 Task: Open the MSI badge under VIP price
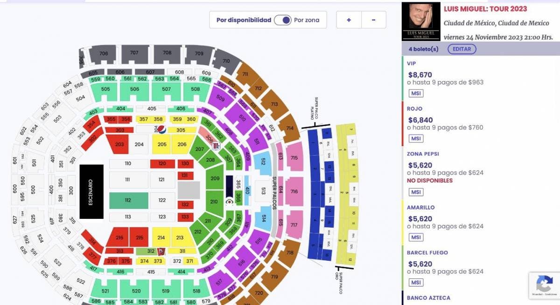click(x=416, y=94)
